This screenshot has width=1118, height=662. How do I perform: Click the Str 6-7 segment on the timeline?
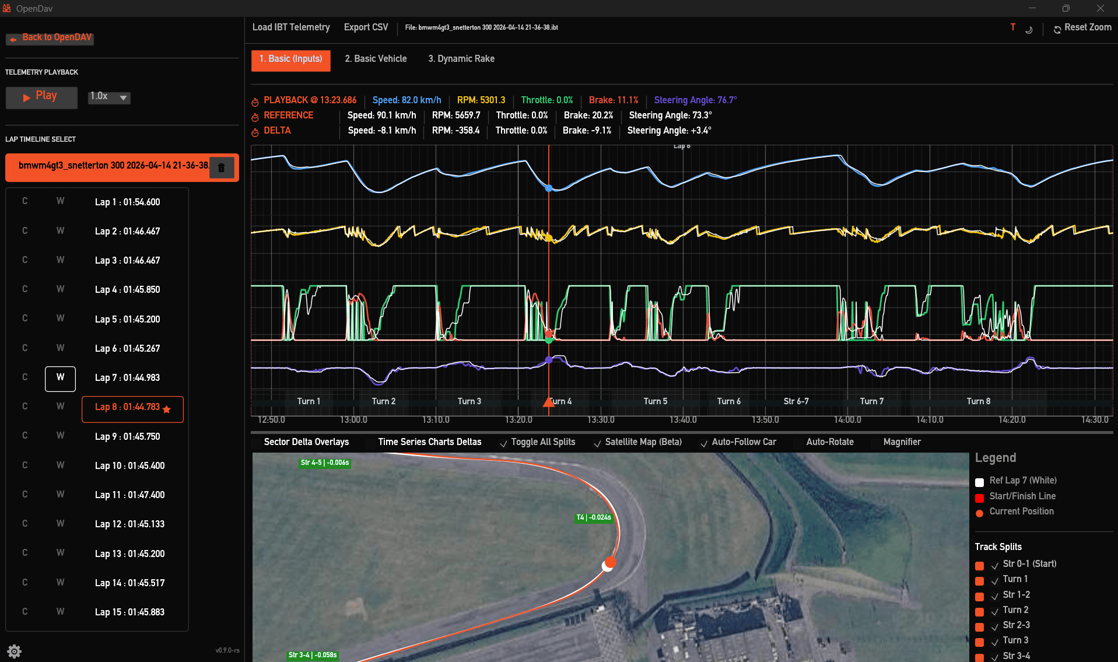(x=796, y=401)
